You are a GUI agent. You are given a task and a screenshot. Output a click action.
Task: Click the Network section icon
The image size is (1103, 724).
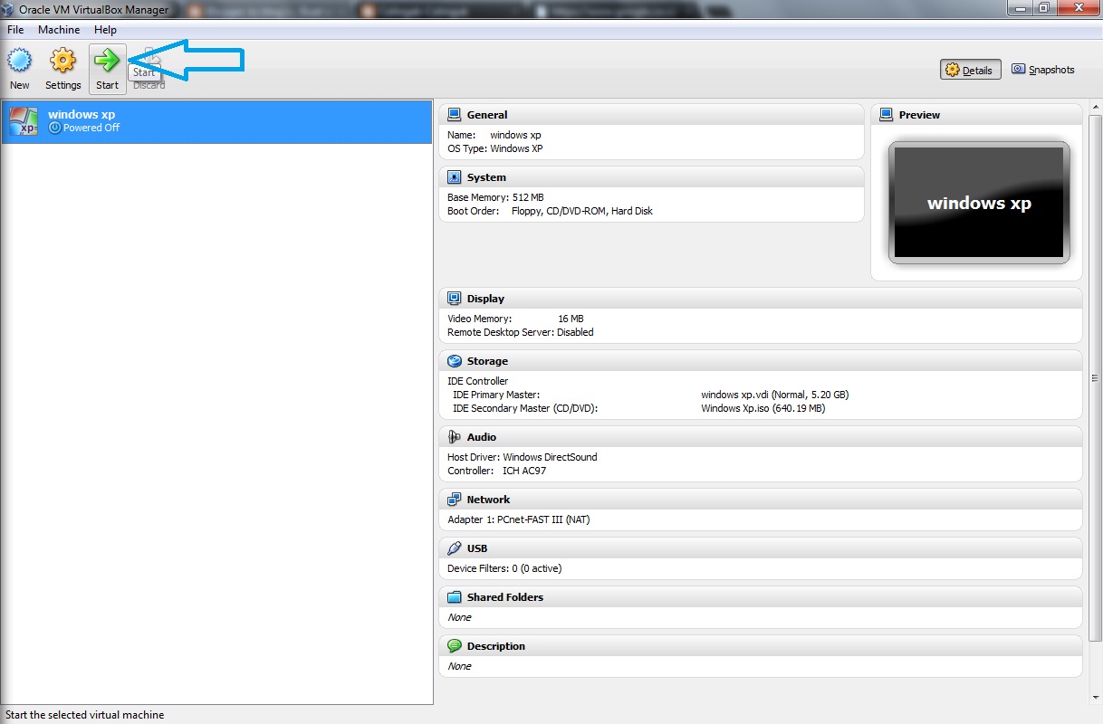[455, 500]
